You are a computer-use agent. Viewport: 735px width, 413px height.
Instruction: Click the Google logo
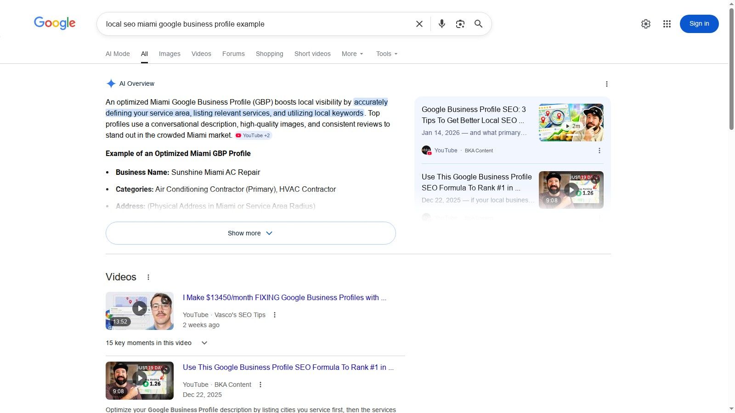point(55,23)
